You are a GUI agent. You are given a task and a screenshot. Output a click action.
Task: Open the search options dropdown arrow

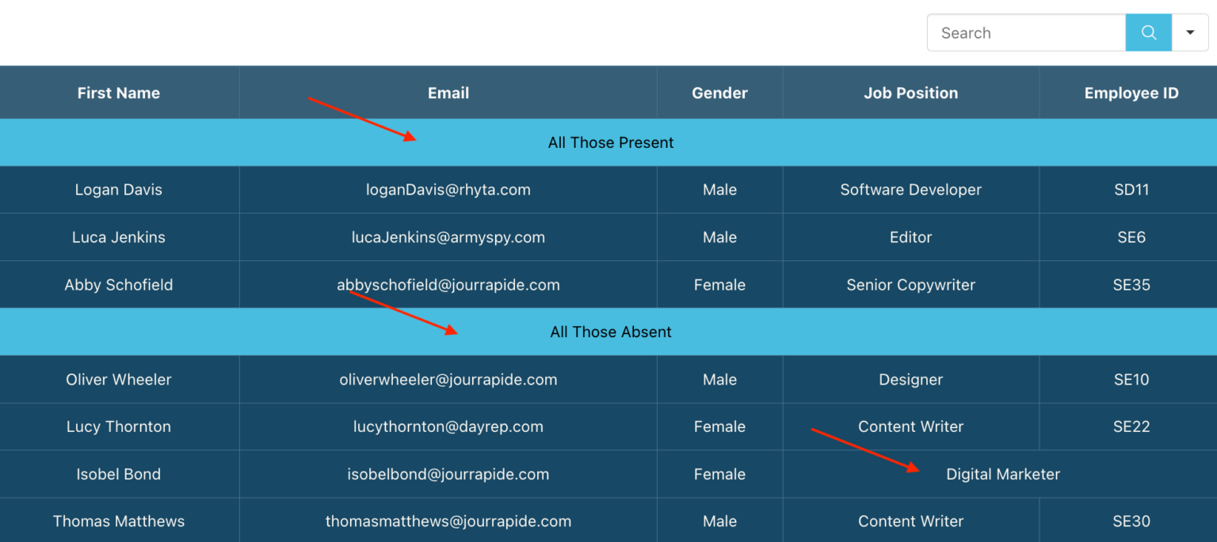pyautogui.click(x=1190, y=32)
